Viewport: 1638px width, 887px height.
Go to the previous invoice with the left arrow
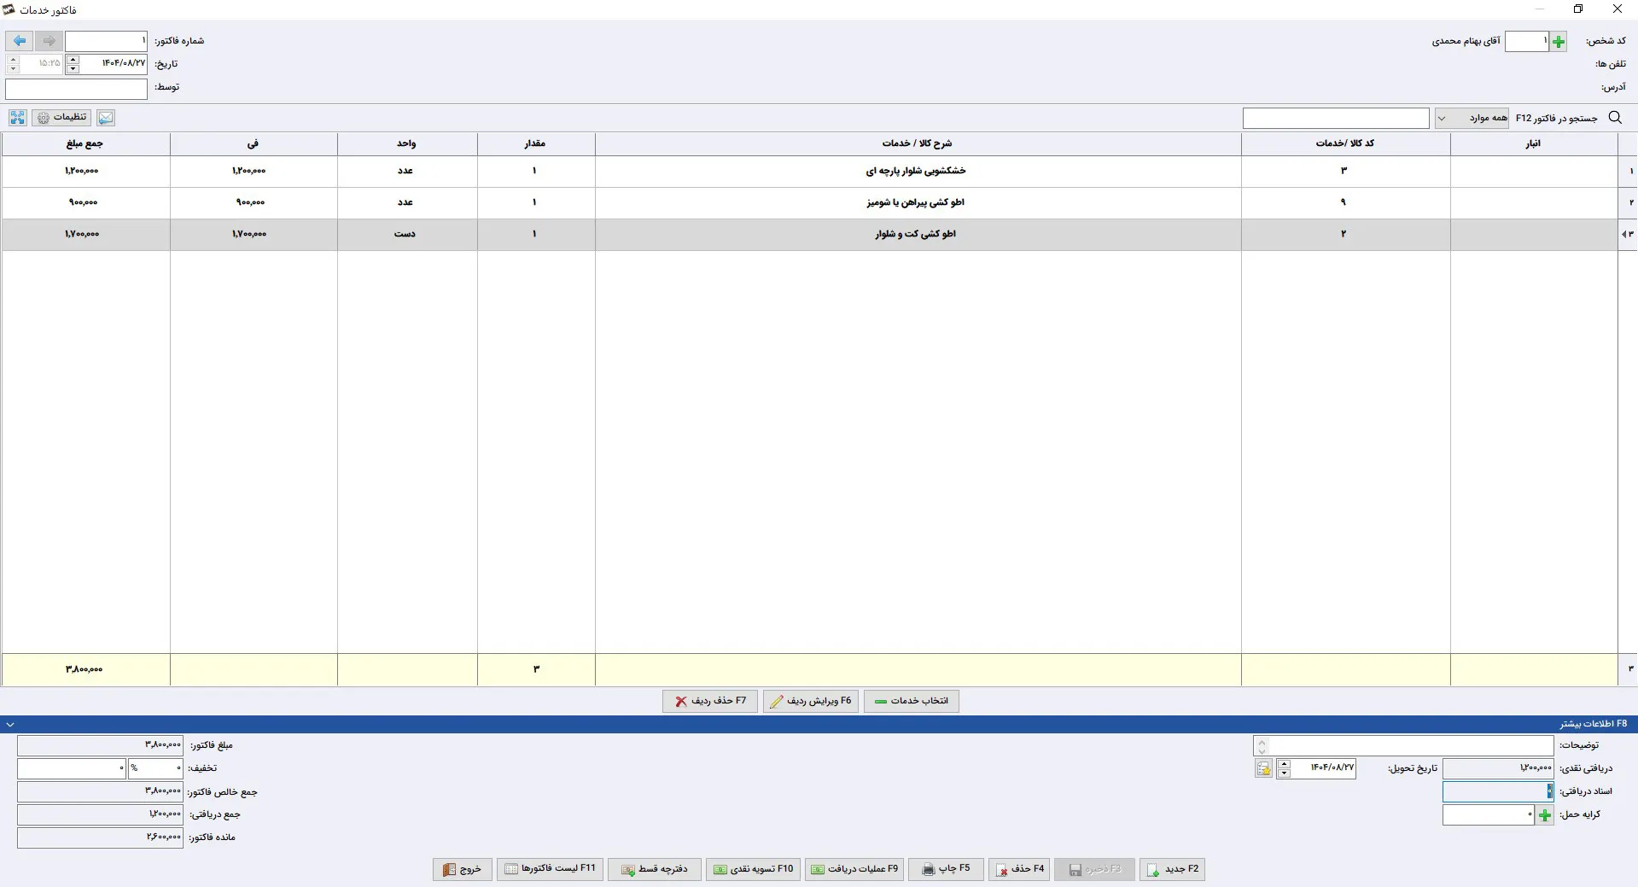(20, 41)
